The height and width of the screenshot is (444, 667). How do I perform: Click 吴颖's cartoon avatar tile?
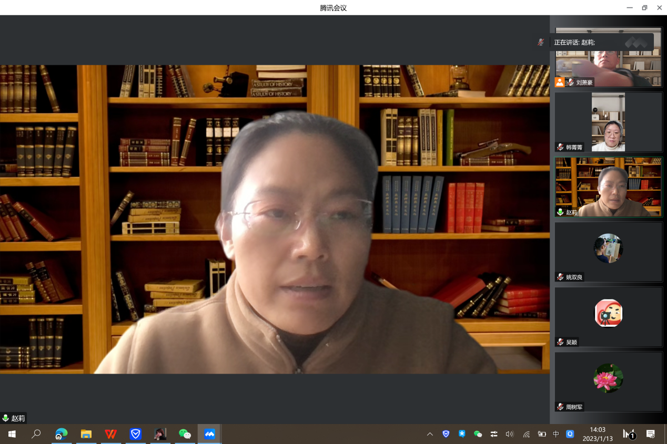pyautogui.click(x=608, y=314)
